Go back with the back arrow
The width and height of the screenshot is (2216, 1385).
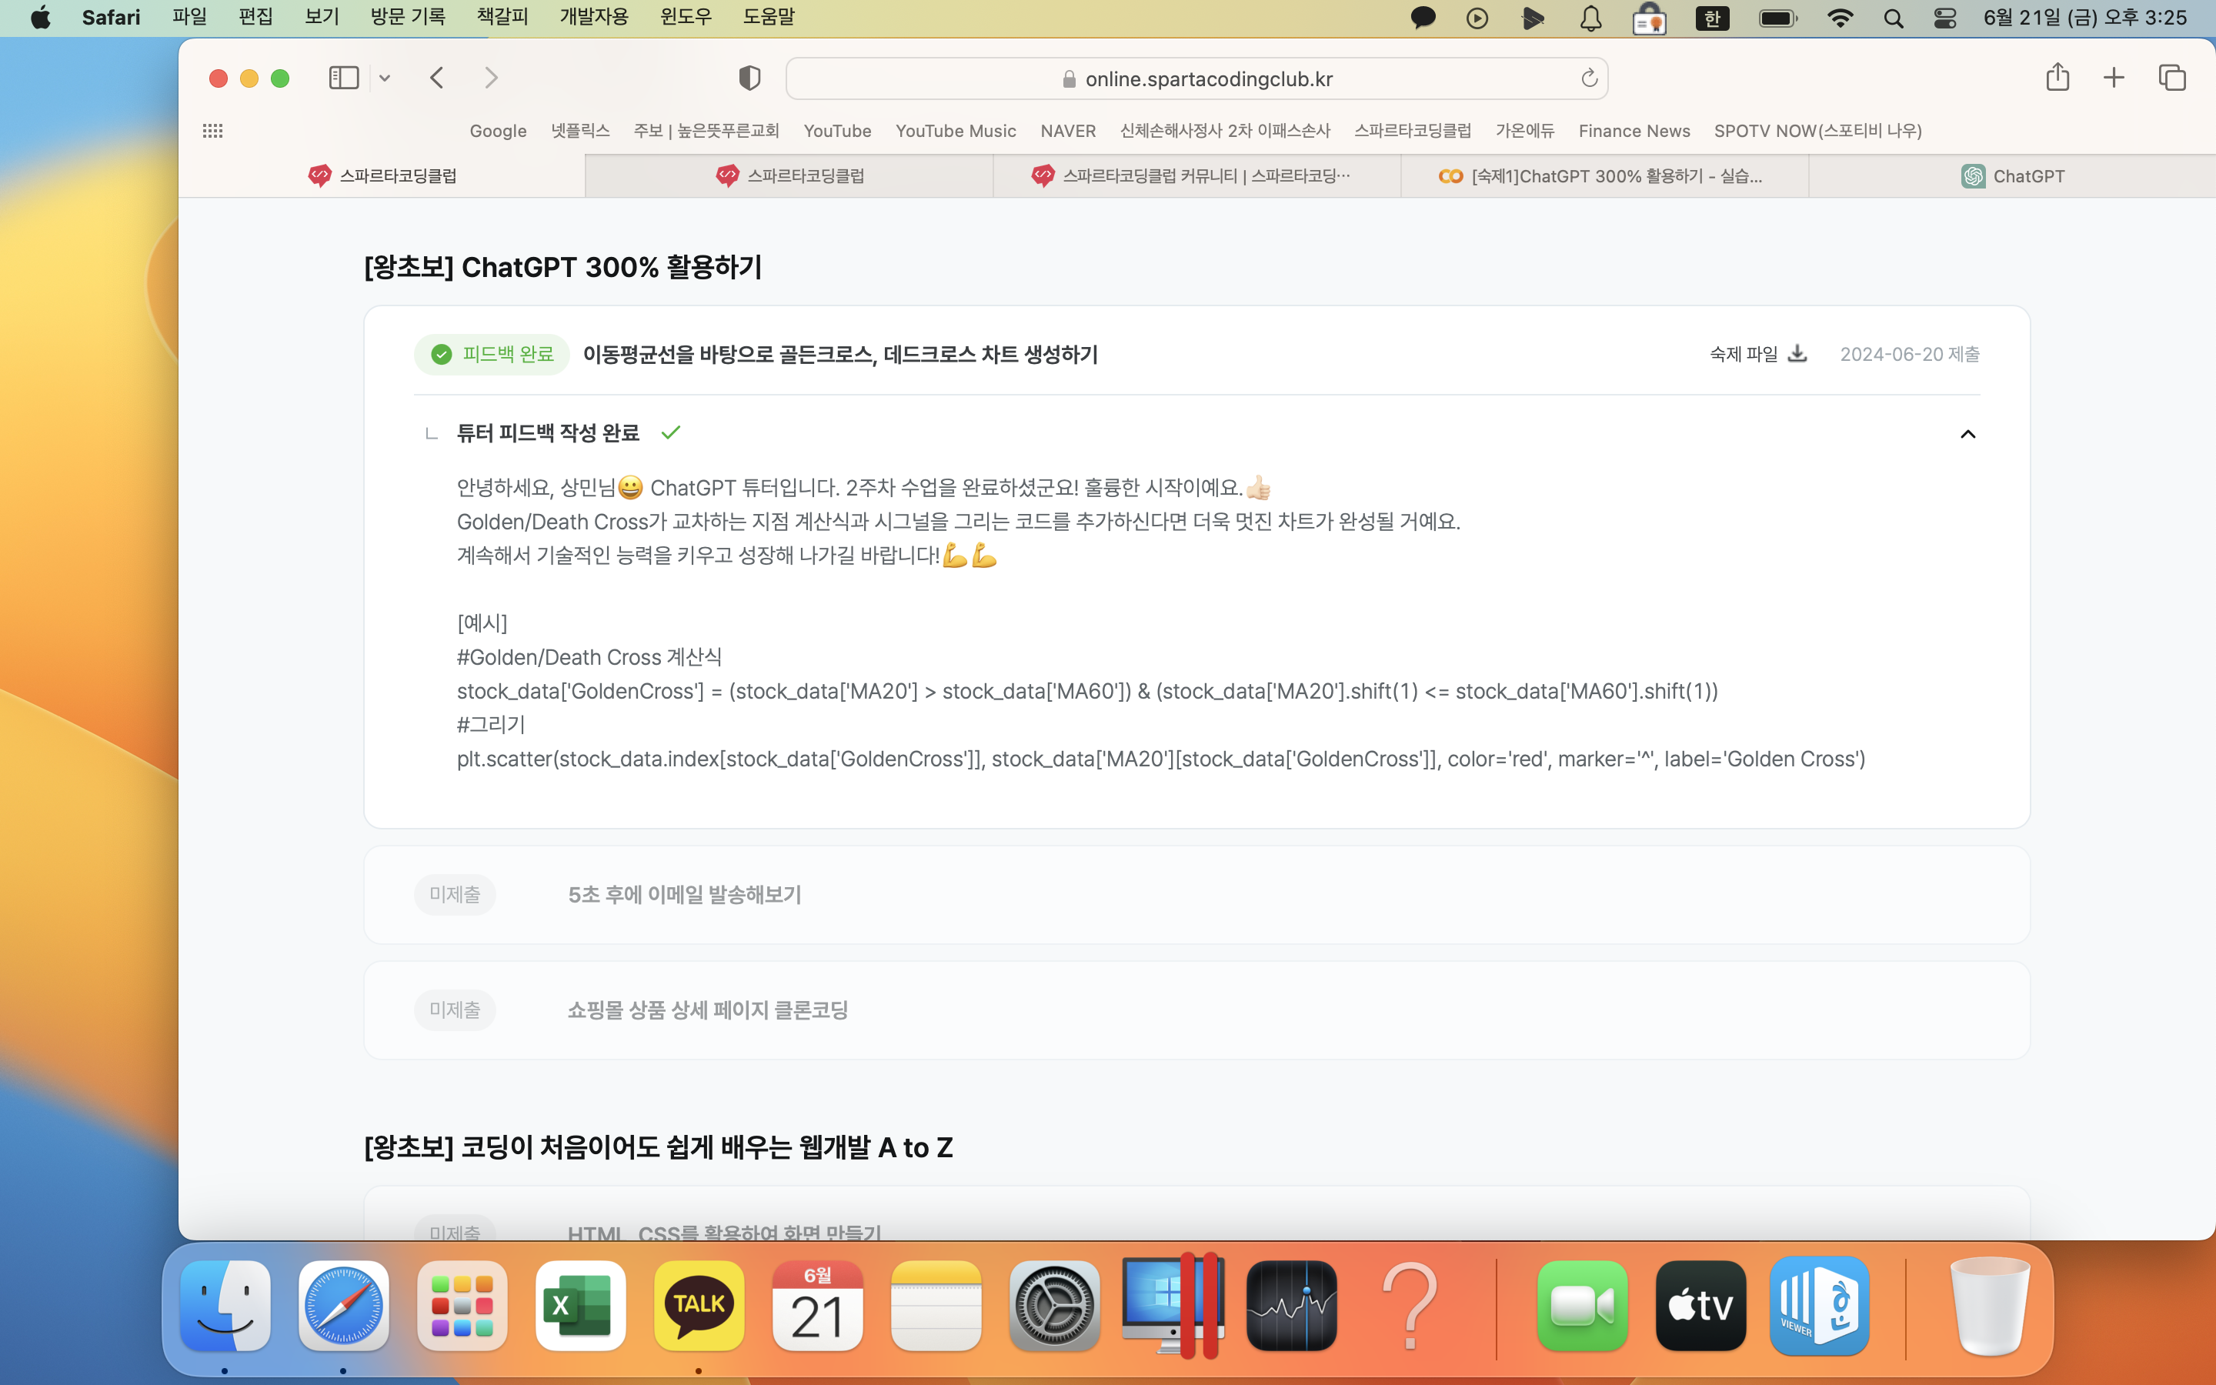(437, 78)
